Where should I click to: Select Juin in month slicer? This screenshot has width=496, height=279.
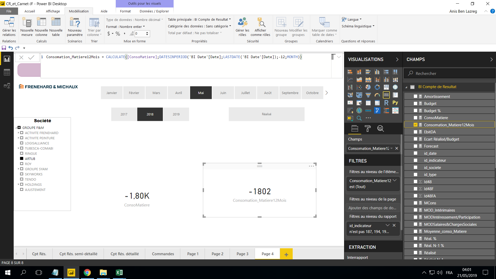(223, 93)
